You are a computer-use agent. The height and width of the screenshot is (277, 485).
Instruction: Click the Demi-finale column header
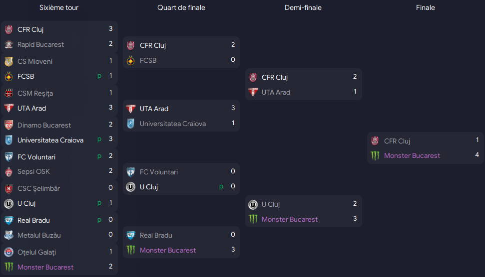pos(303,7)
